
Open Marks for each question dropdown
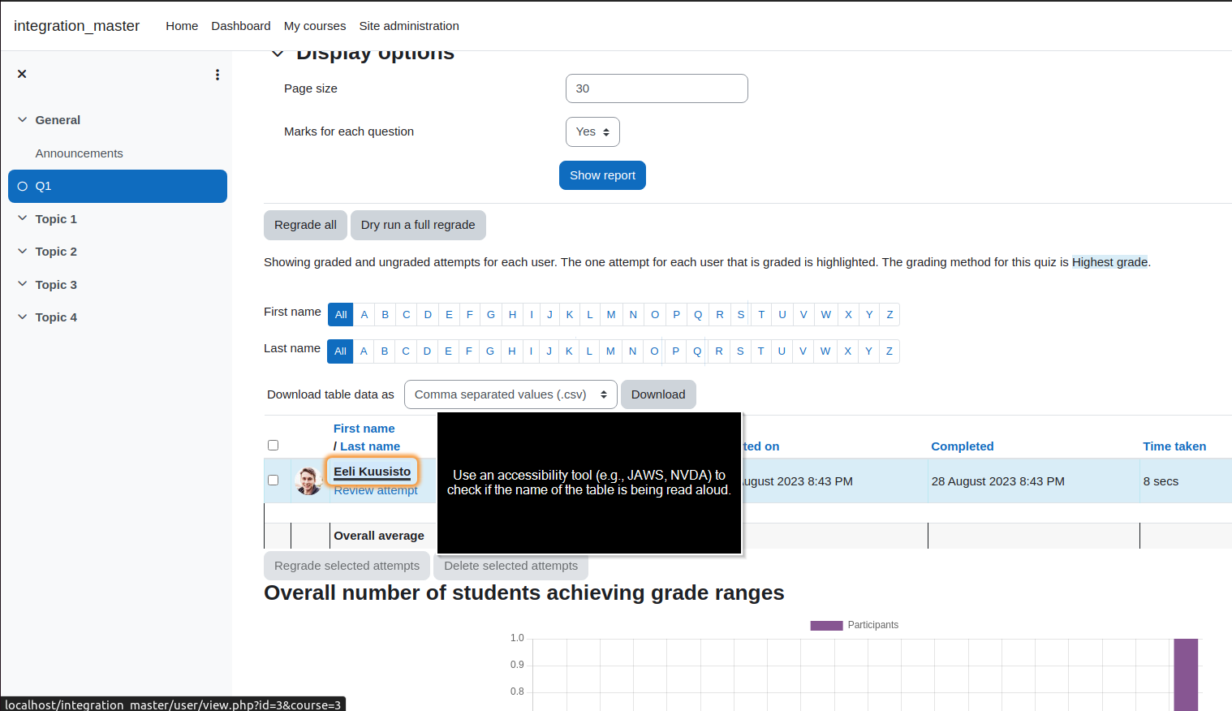tap(592, 131)
